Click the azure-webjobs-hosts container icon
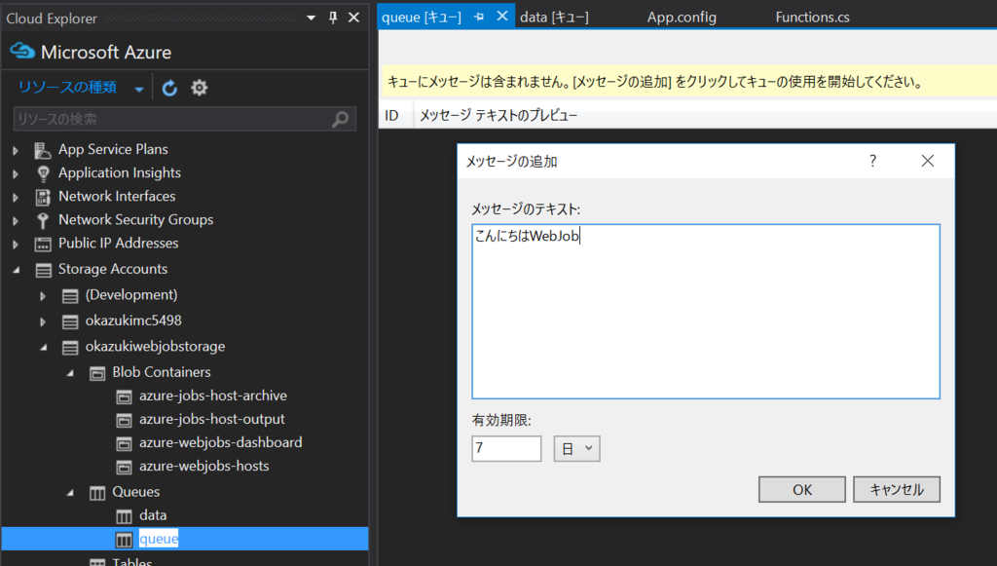997x566 pixels. click(124, 467)
